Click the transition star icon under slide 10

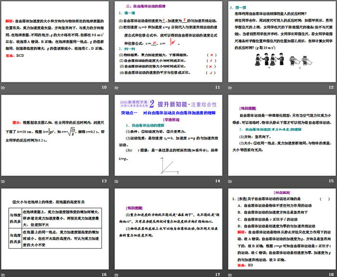3,87
